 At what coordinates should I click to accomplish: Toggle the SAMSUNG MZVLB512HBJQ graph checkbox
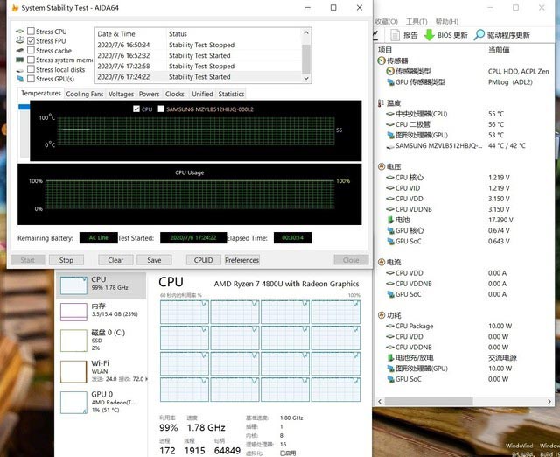(161, 109)
